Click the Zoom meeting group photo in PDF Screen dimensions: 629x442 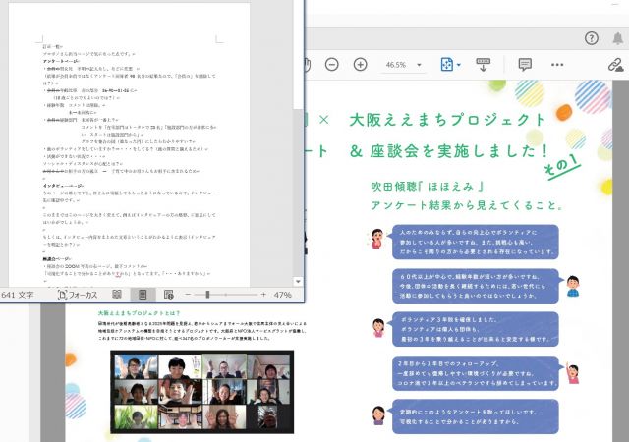pyautogui.click(x=202, y=392)
